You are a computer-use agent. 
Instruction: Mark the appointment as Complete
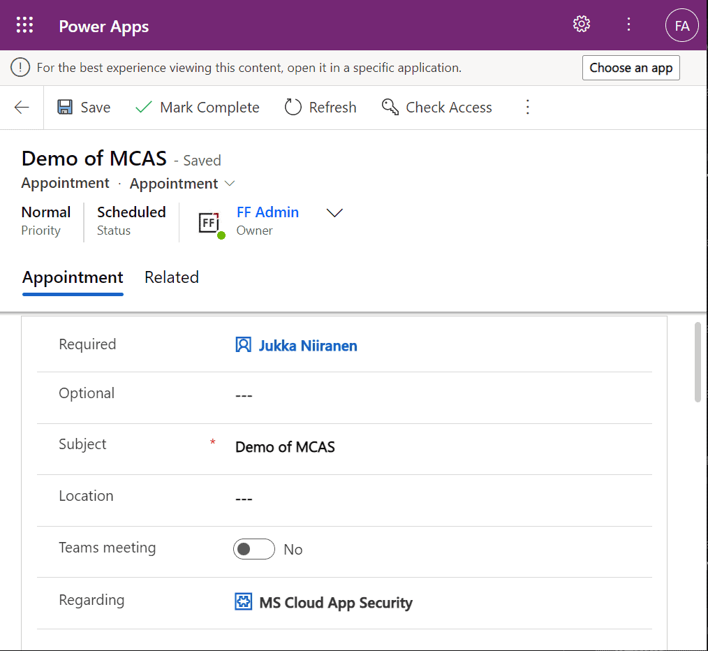point(197,108)
